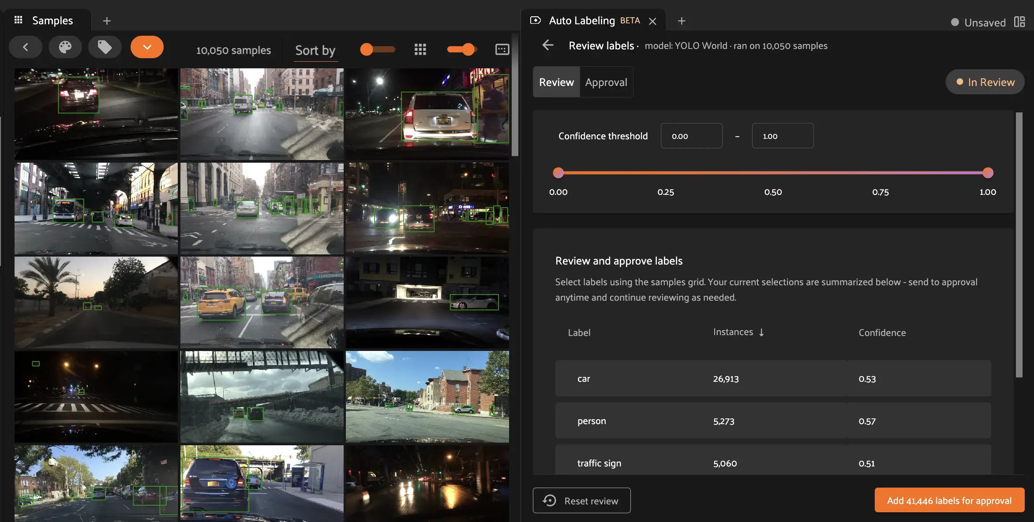Open the split panel layout icon
Viewport: 1034px width, 522px height.
1019,22
